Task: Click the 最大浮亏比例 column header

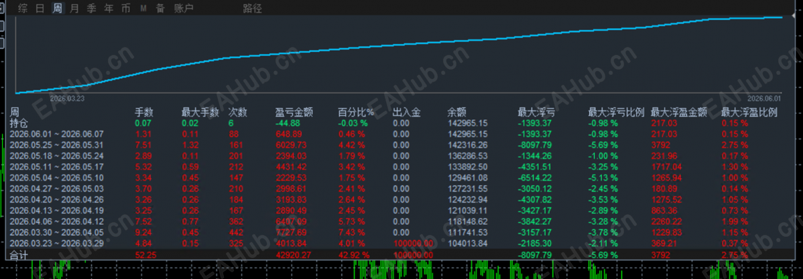Action: coord(616,112)
